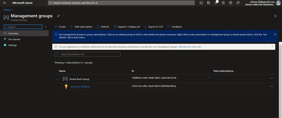Click the Azure for Students key icon
Image resolution: width=282 pixels, height=118 pixels.
[66, 87]
